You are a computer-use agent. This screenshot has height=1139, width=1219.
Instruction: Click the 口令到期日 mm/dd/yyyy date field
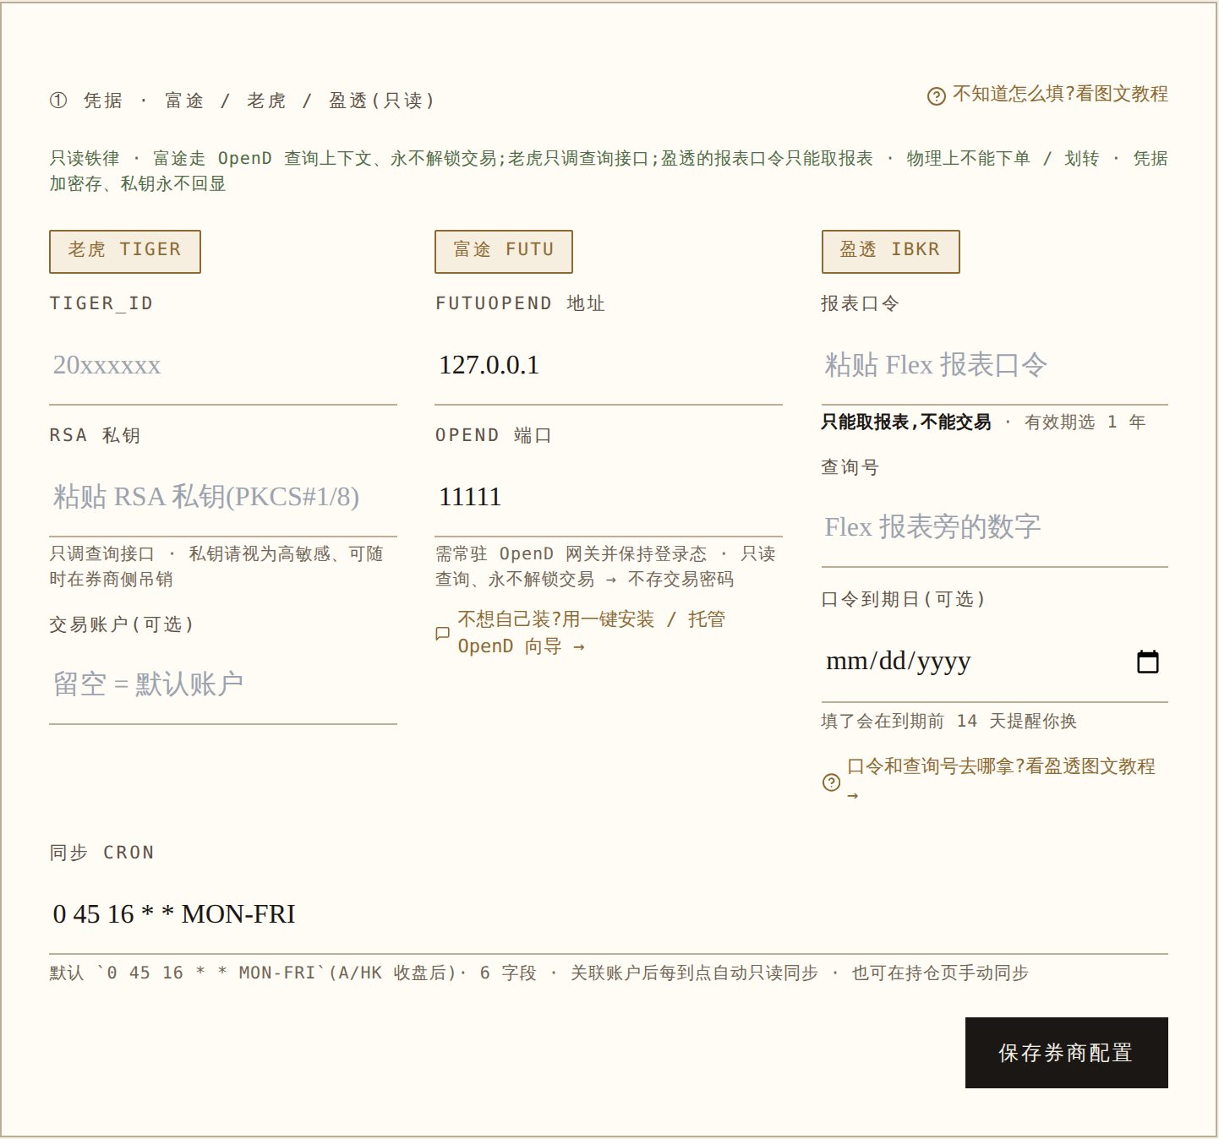coord(995,662)
